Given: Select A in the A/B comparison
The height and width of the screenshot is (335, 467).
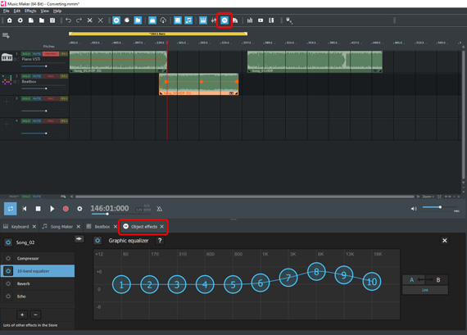Looking at the screenshot, I should pyautogui.click(x=411, y=280).
